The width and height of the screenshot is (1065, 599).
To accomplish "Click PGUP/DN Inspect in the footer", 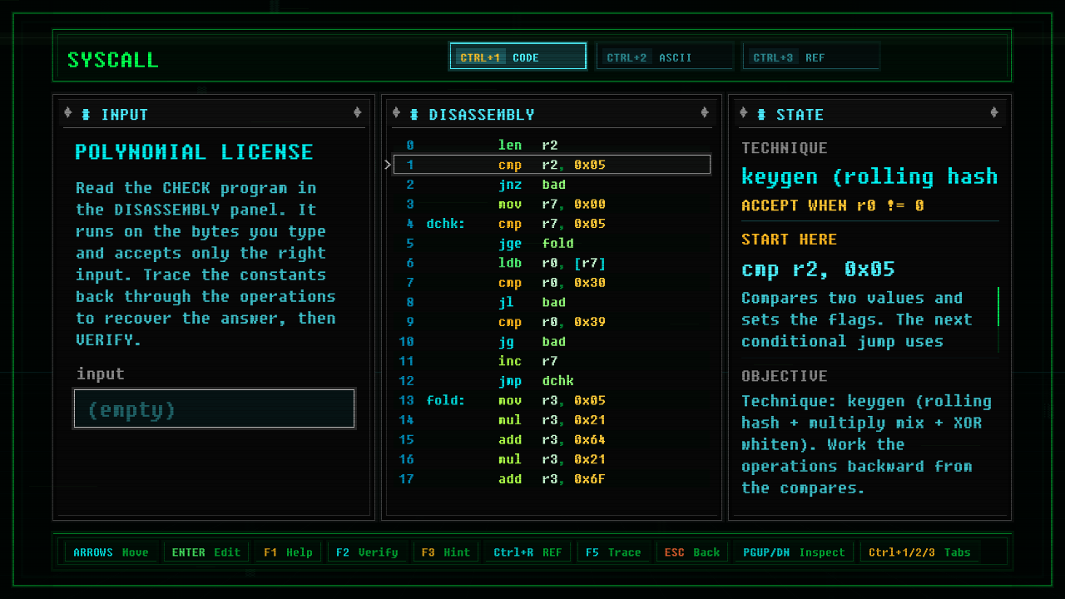I will tap(794, 552).
